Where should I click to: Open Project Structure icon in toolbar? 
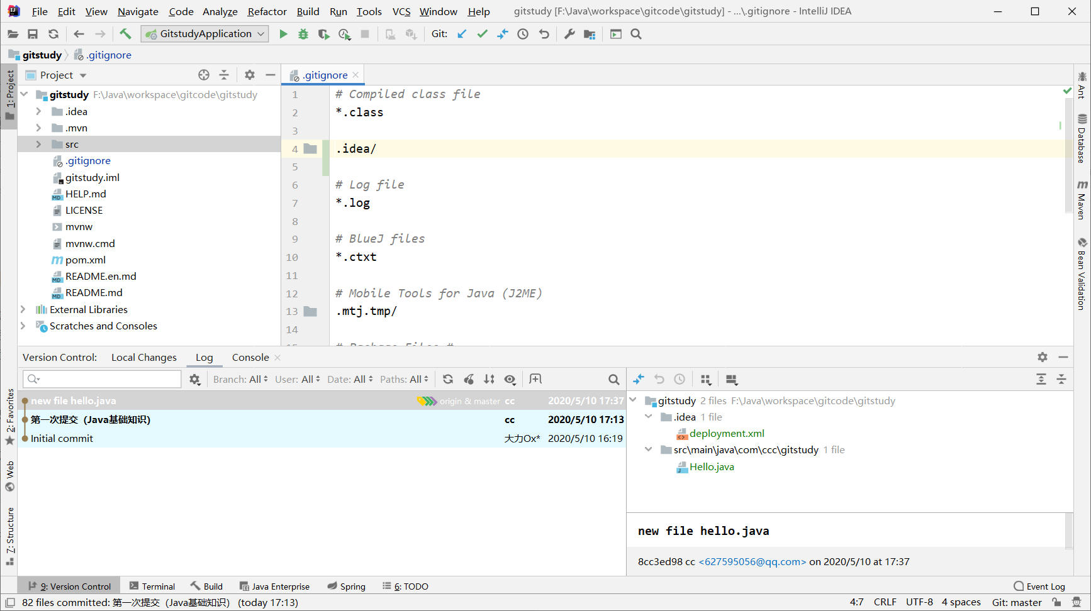[x=590, y=34]
